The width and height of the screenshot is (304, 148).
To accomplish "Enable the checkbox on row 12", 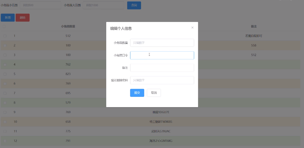I will [x=5, y=141].
